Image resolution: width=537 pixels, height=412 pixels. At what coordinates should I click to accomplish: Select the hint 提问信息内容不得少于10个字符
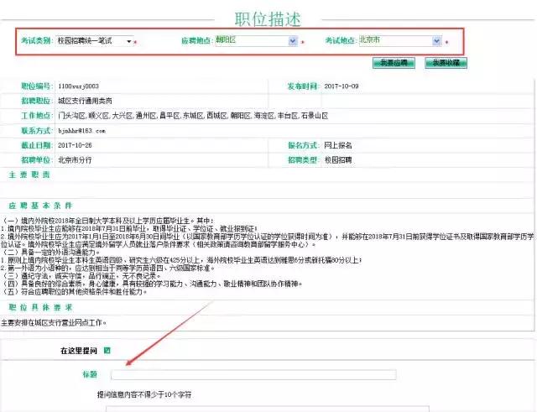pyautogui.click(x=144, y=395)
